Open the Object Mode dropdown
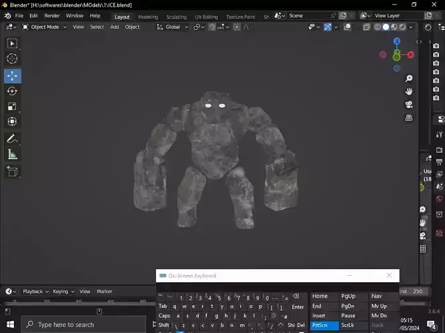 pos(45,27)
